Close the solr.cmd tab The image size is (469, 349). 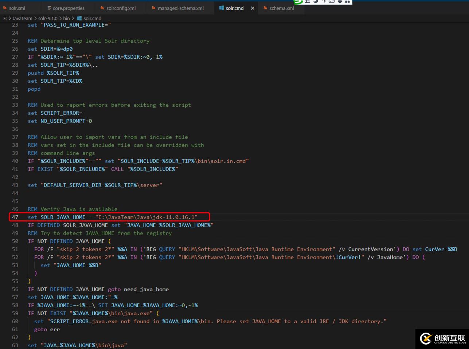(253, 8)
